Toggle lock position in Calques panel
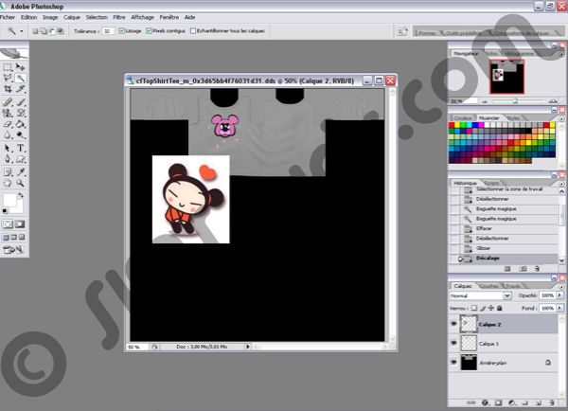The image size is (568, 411). pyautogui.click(x=491, y=308)
